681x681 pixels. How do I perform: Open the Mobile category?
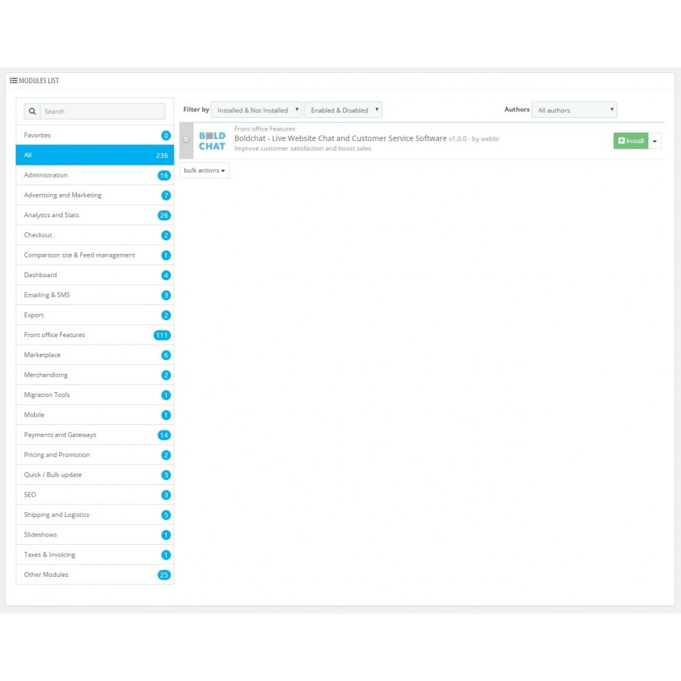pyautogui.click(x=95, y=415)
